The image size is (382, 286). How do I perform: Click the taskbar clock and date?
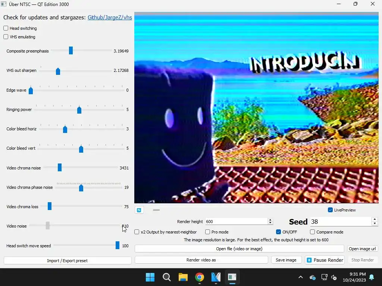coord(354,277)
